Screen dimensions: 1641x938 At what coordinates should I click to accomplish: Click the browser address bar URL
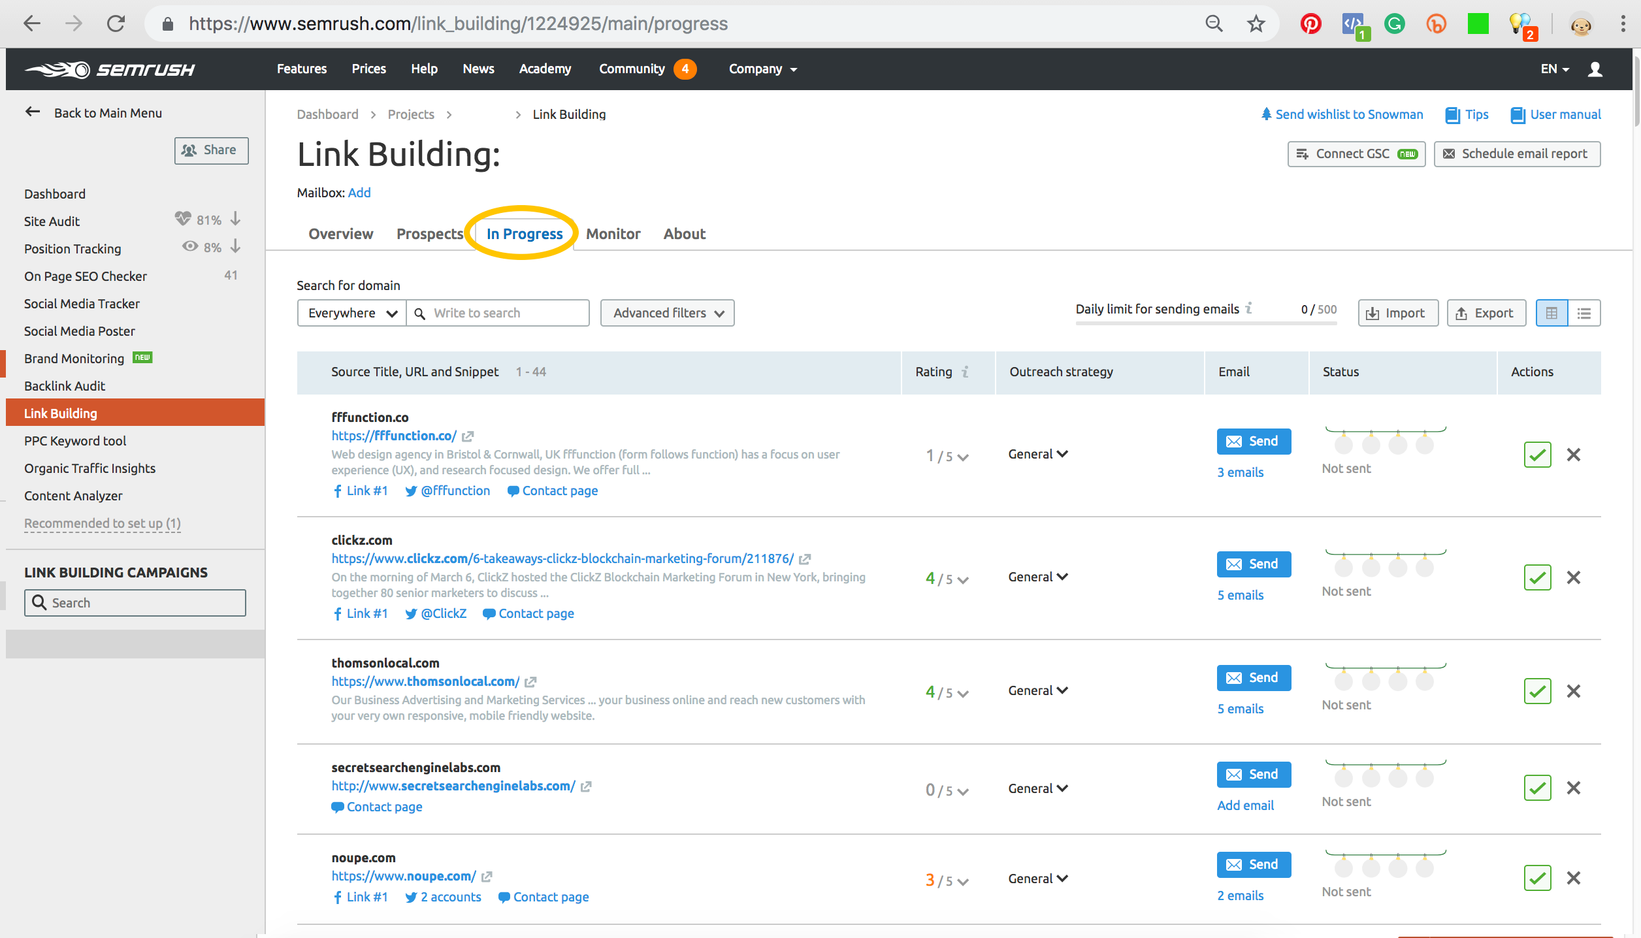(x=459, y=24)
